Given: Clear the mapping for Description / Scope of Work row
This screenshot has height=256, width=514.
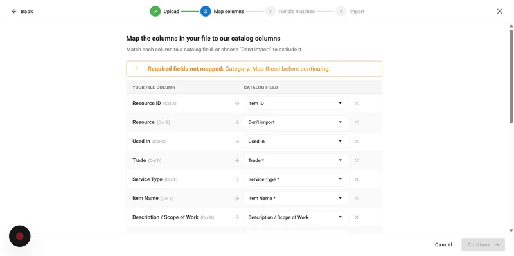Looking at the screenshot, I should (357, 217).
